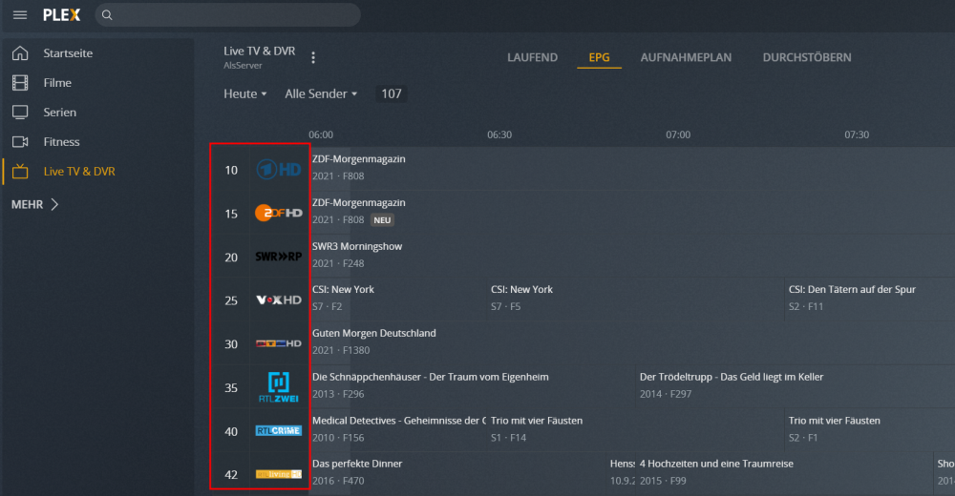The image size is (955, 496).
Task: Open the hamburger menu icon
Action: (20, 15)
